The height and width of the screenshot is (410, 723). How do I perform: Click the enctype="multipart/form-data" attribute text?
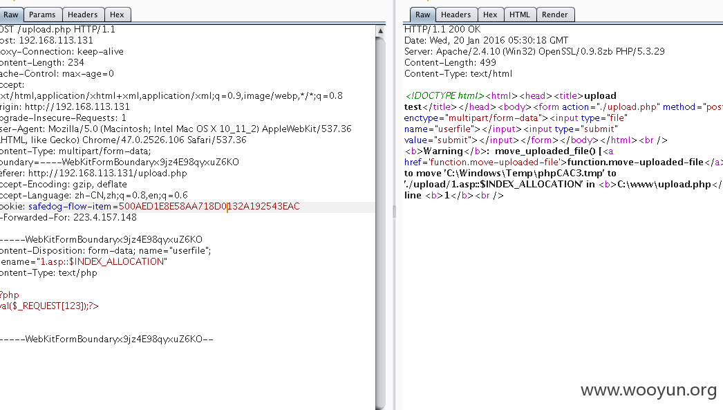[473, 118]
